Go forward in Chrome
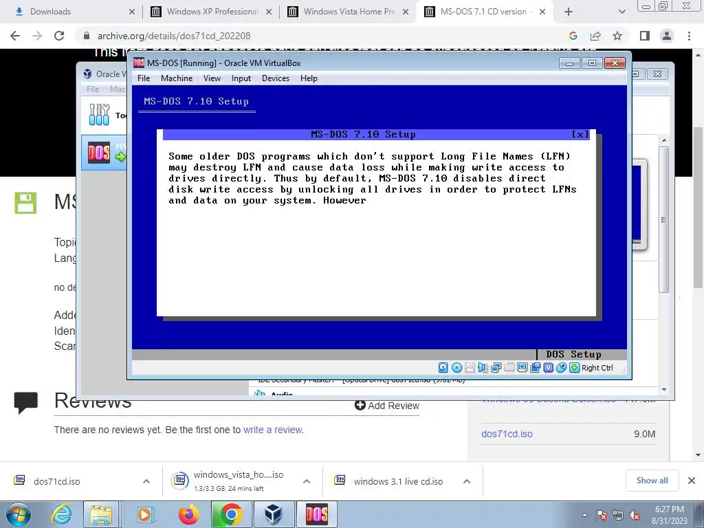The width and height of the screenshot is (704, 528). pyautogui.click(x=37, y=36)
